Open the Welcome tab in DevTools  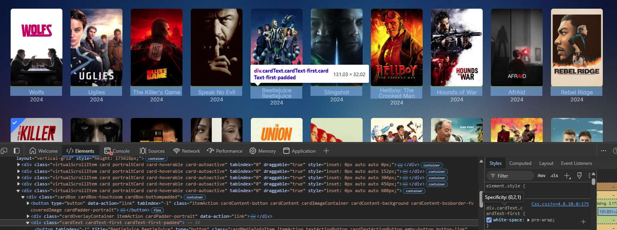[x=43, y=151]
